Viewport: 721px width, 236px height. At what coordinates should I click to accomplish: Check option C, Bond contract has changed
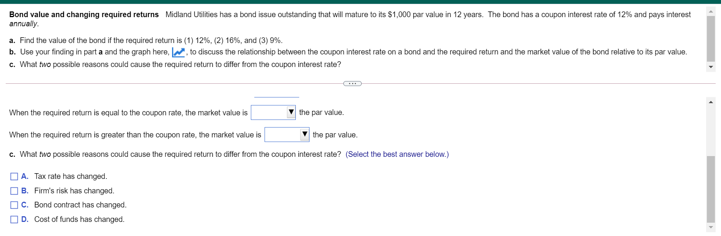point(14,205)
